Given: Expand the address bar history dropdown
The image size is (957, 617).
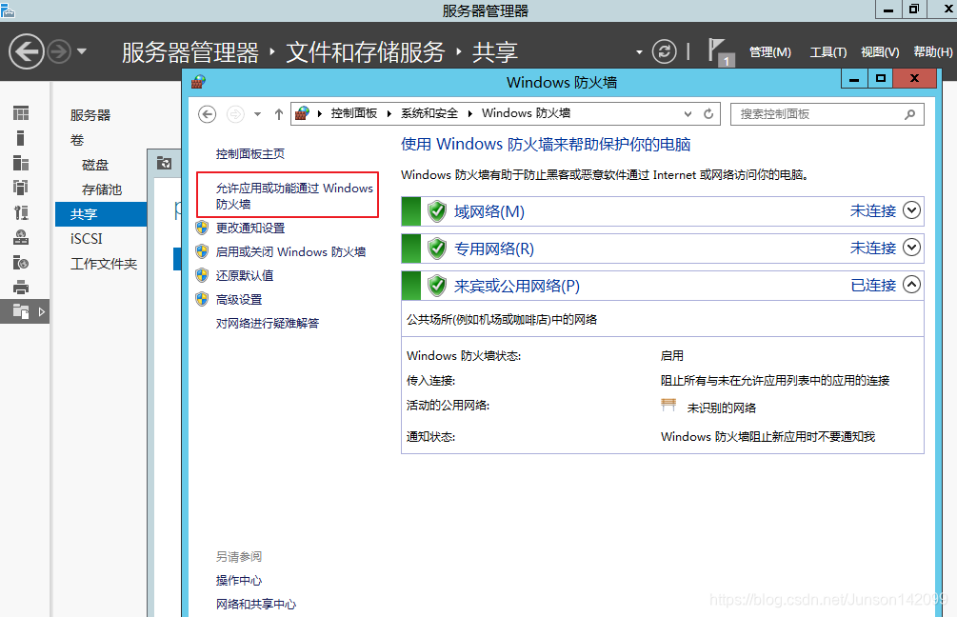Looking at the screenshot, I should (688, 114).
